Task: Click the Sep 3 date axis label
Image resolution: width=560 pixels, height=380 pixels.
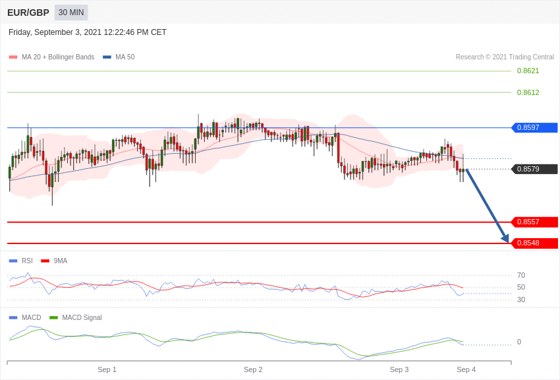Action: [x=399, y=369]
